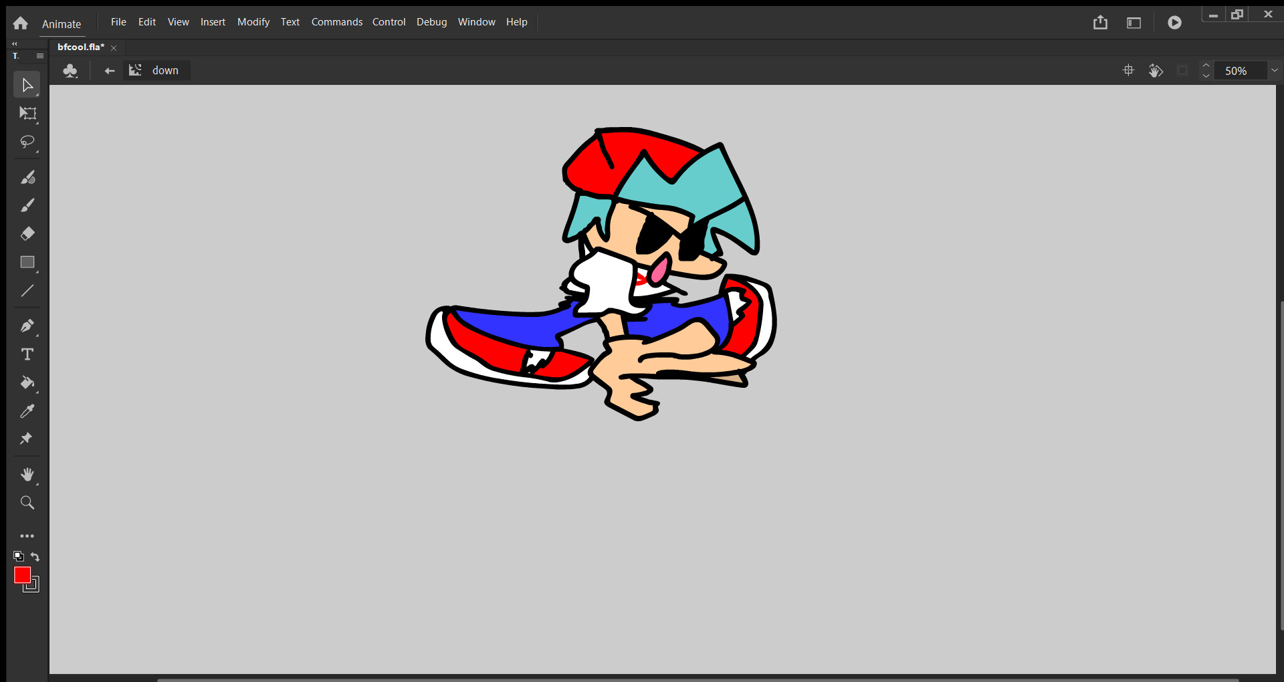
Task: Select the Eyedropper tool
Action: [27, 411]
